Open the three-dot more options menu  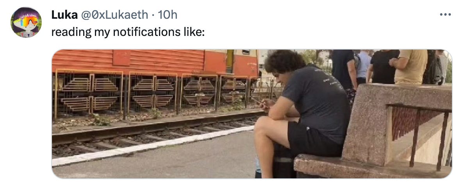[445, 14]
